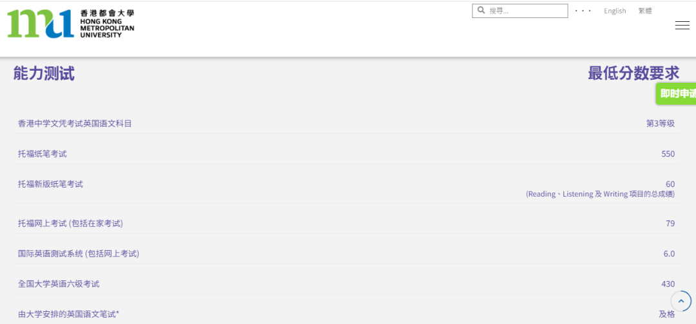This screenshot has height=324, width=696.
Task: Click the Reading、Listening 及 Writing note text
Action: tap(600, 194)
